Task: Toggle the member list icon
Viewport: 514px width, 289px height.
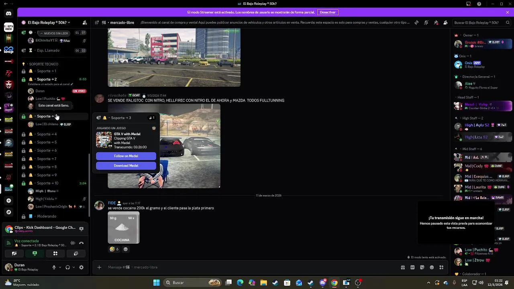Action: click(445, 22)
